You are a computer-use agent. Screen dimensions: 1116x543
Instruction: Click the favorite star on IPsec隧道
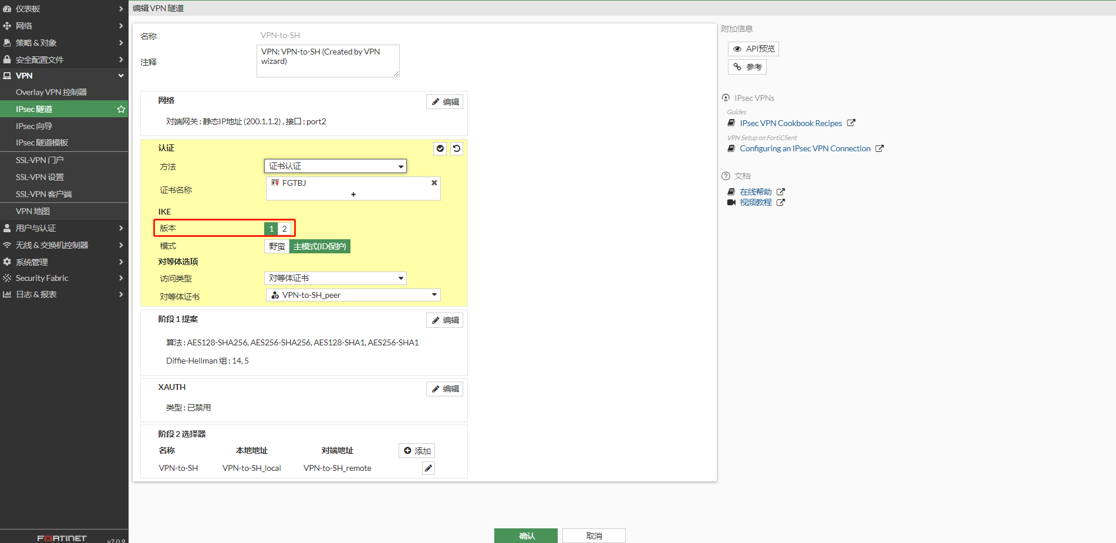pyautogui.click(x=121, y=109)
